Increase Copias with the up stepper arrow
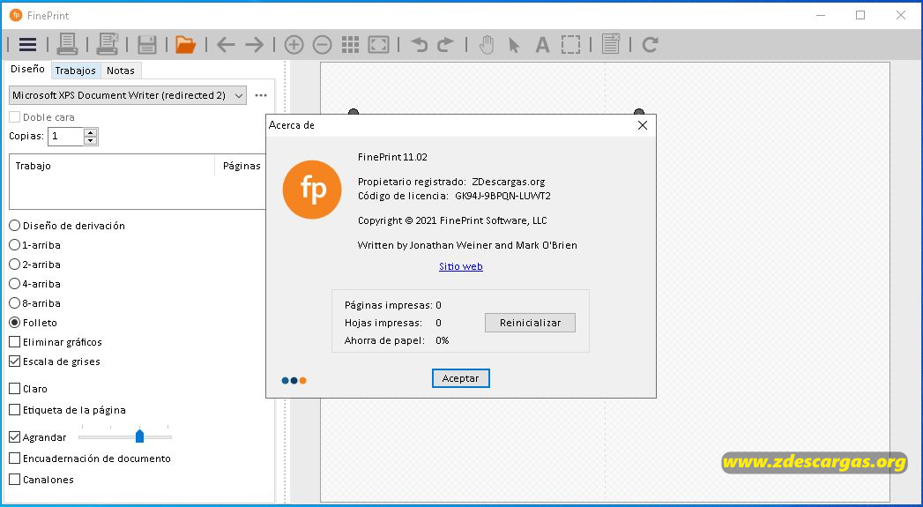 click(x=90, y=132)
